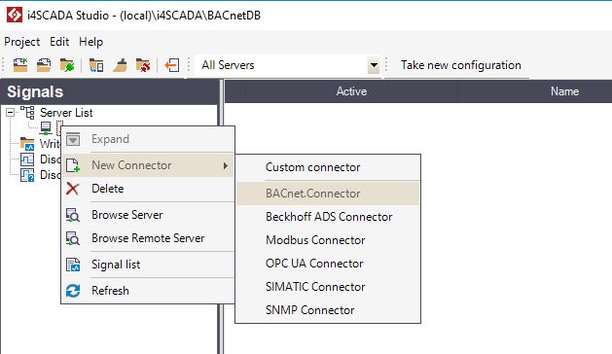The width and height of the screenshot is (612, 354).
Task: Click the Active column header
Action: [351, 91]
